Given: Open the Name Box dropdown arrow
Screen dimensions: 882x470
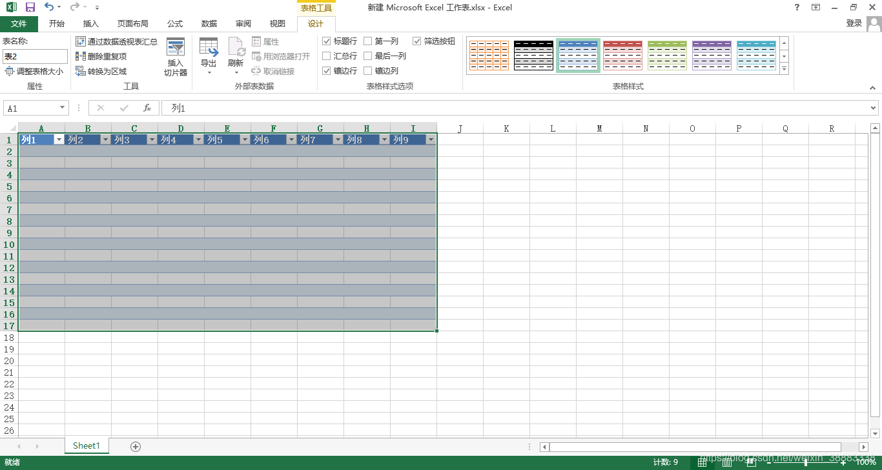Looking at the screenshot, I should (63, 108).
